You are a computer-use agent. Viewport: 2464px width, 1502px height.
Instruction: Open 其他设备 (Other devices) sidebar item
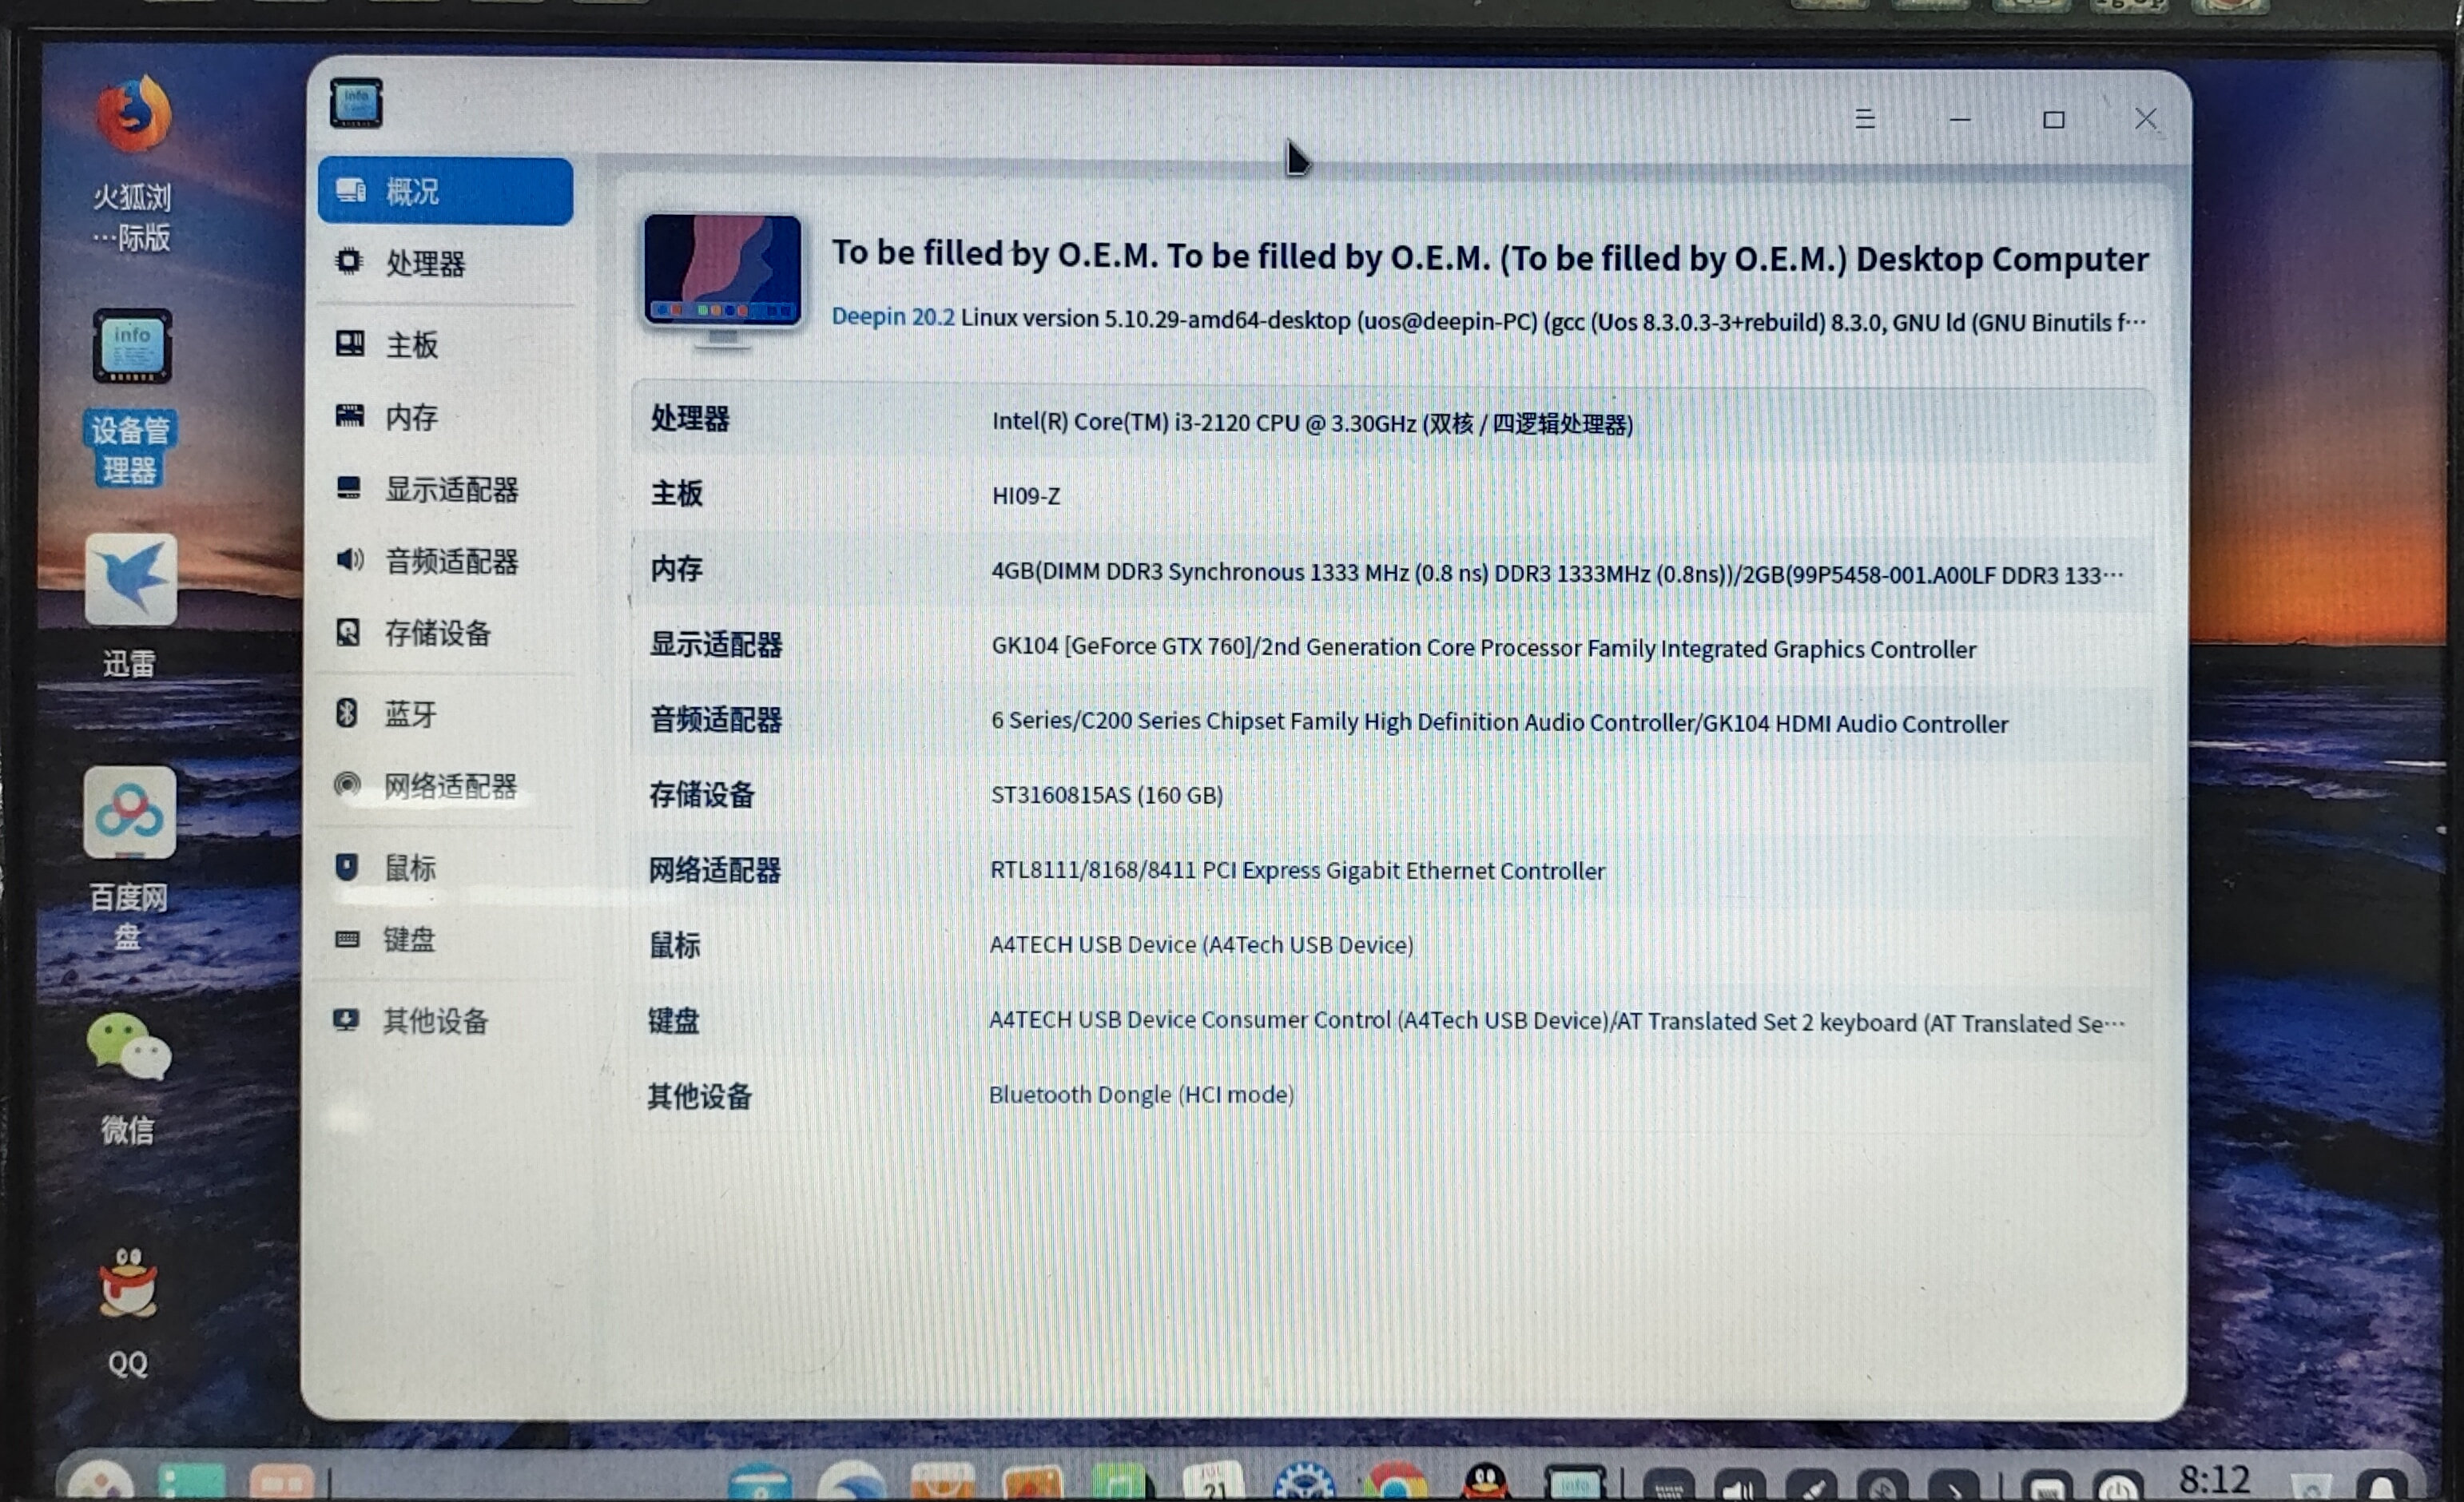[x=435, y=1021]
